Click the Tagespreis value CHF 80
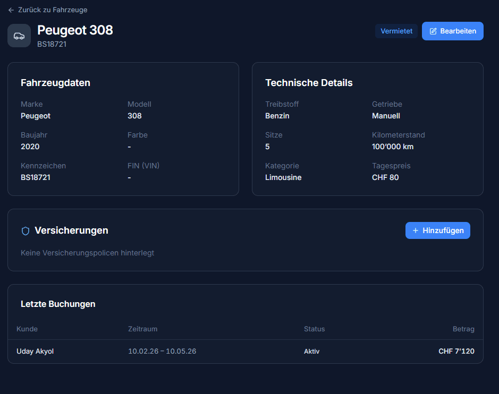Viewport: 499px width, 394px height. (385, 177)
